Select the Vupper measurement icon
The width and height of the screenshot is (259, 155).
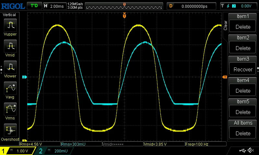point(11,26)
